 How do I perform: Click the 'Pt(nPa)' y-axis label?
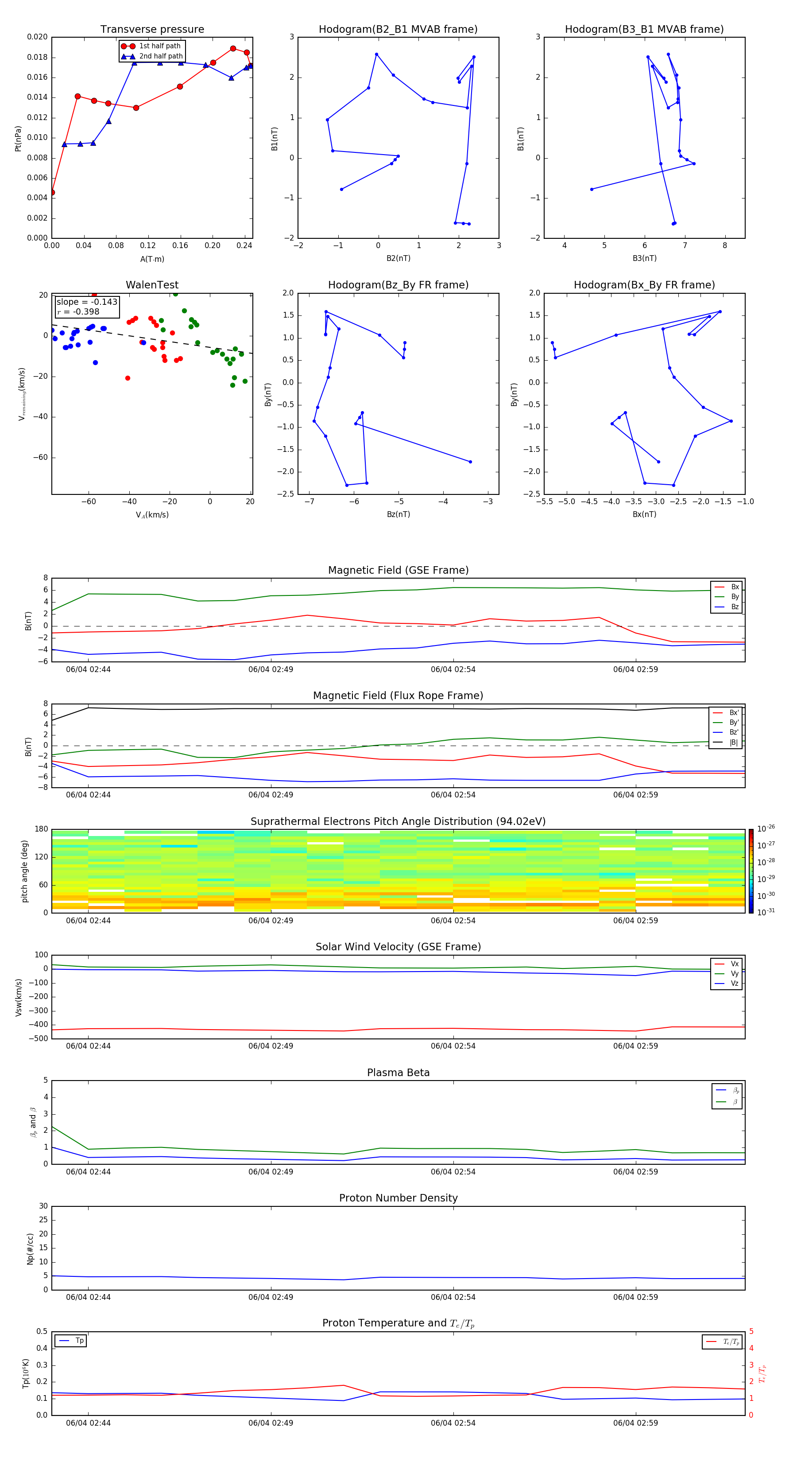(x=18, y=139)
